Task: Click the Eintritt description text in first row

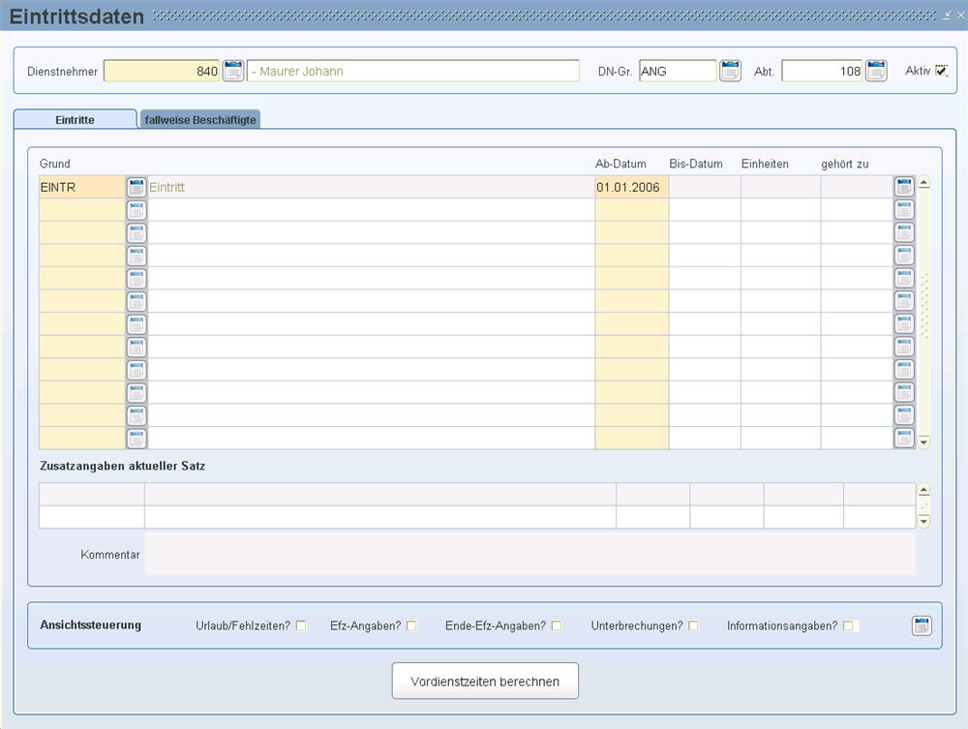Action: tap(166, 187)
